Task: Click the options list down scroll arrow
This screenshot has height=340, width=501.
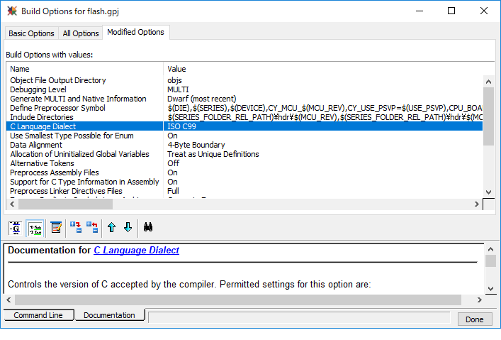Action: point(488,192)
